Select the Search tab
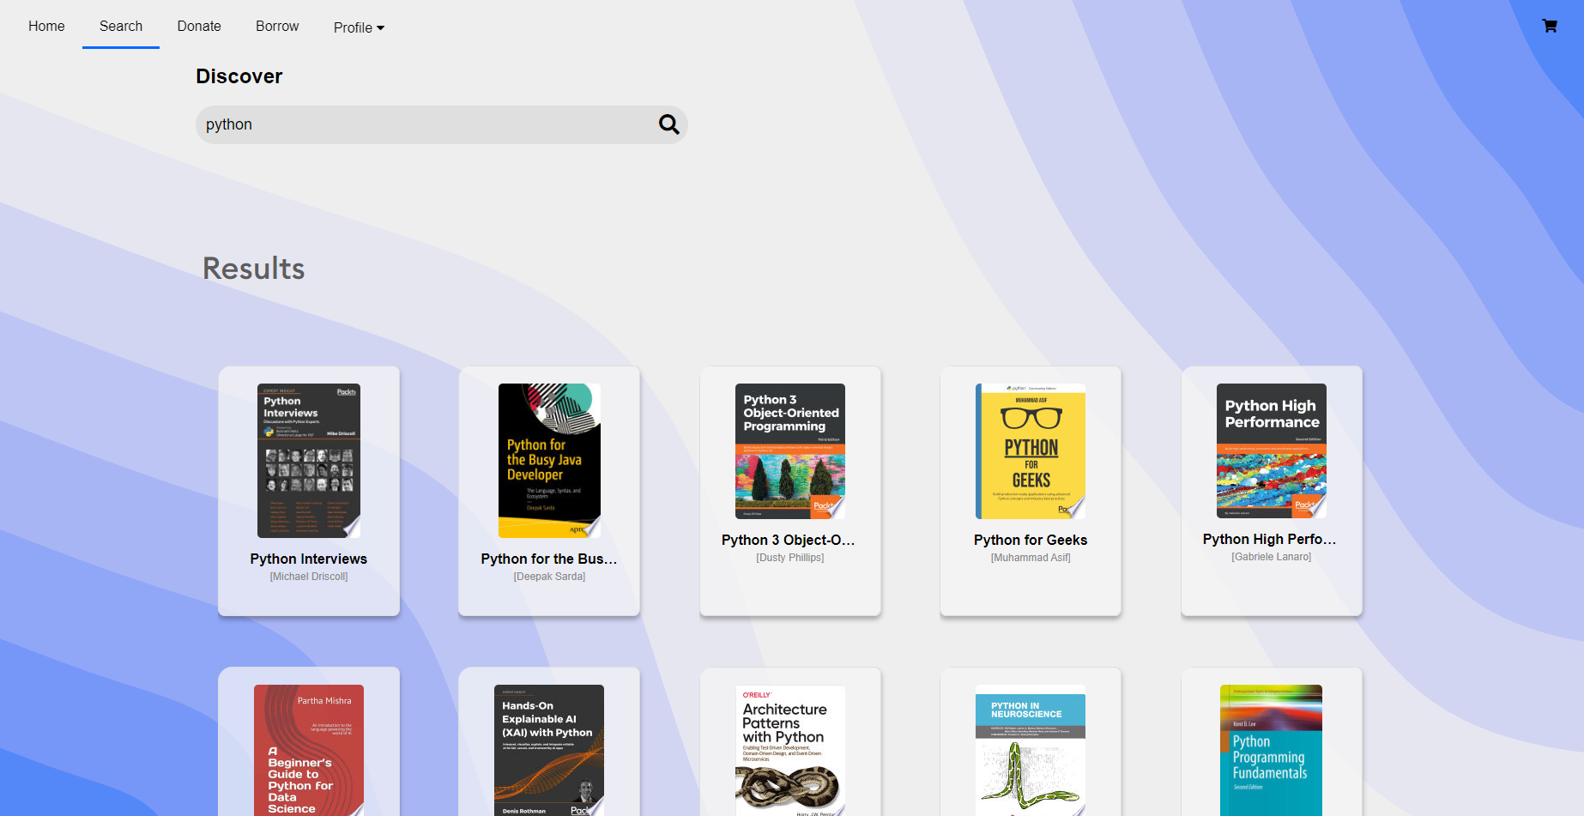1584x816 pixels. pos(120,26)
